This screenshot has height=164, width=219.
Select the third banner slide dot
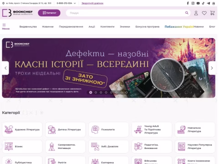point(101,92)
